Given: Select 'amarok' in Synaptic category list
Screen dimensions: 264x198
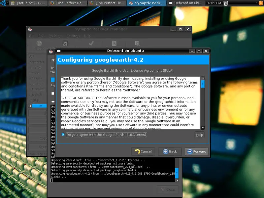Looking at the screenshot, I should tap(35, 67).
